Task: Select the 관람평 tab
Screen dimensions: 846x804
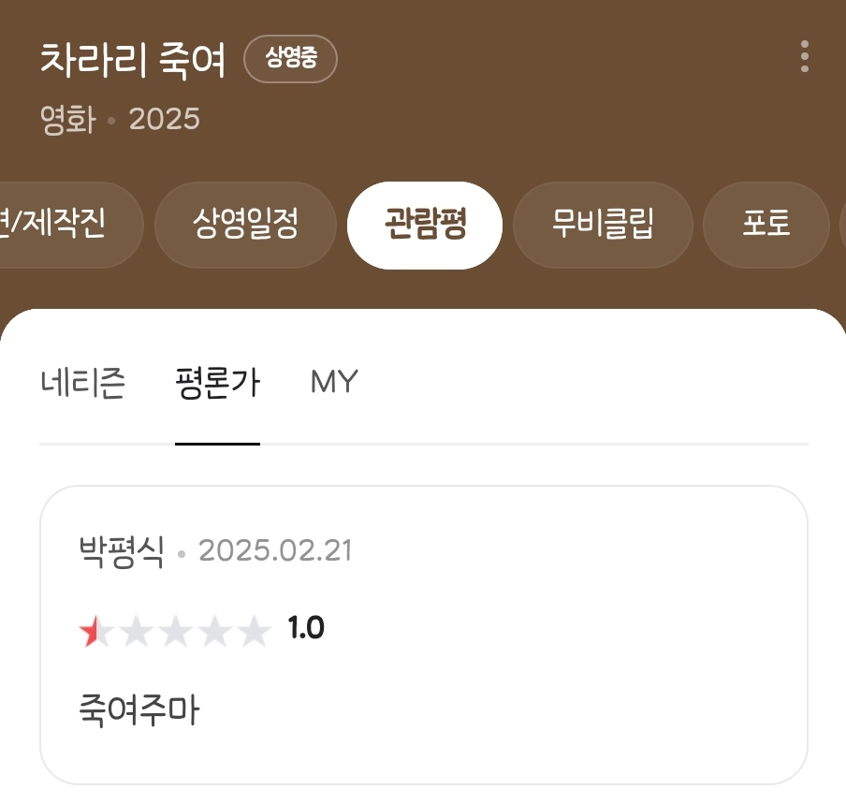Action: click(425, 225)
